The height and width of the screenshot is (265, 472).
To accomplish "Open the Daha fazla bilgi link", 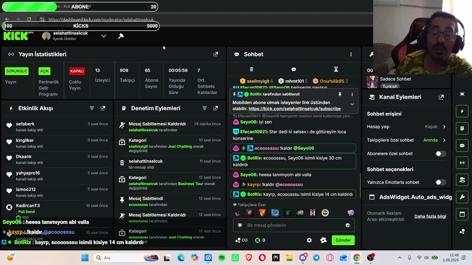I will (430, 216).
